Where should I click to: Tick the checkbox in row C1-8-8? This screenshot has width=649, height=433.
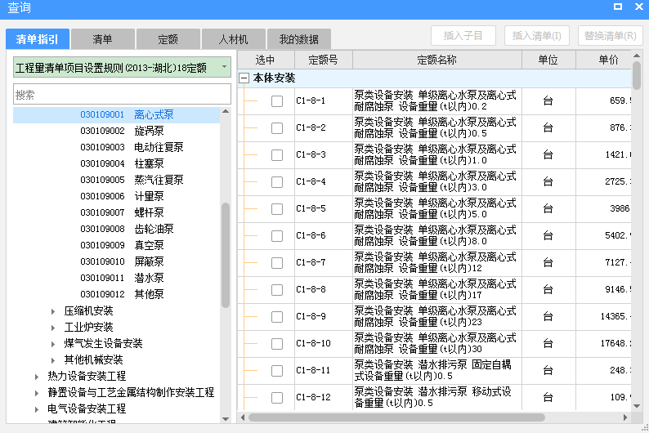277,290
